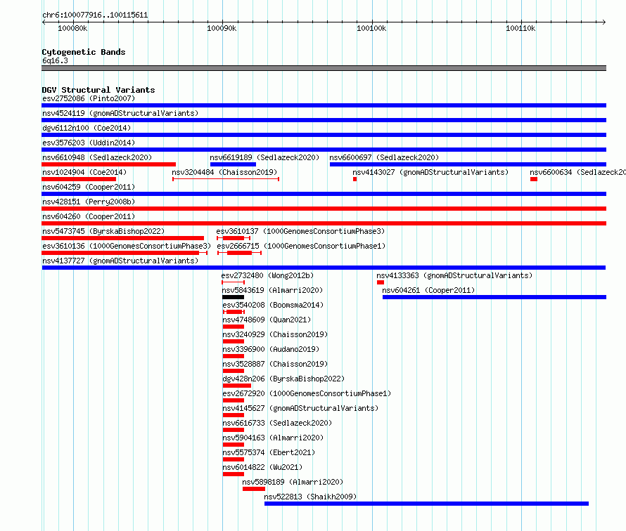Image resolution: width=626 pixels, height=531 pixels.
Task: Open the nsv6600697 (Sedlazeck2020) label
Action: pos(384,157)
